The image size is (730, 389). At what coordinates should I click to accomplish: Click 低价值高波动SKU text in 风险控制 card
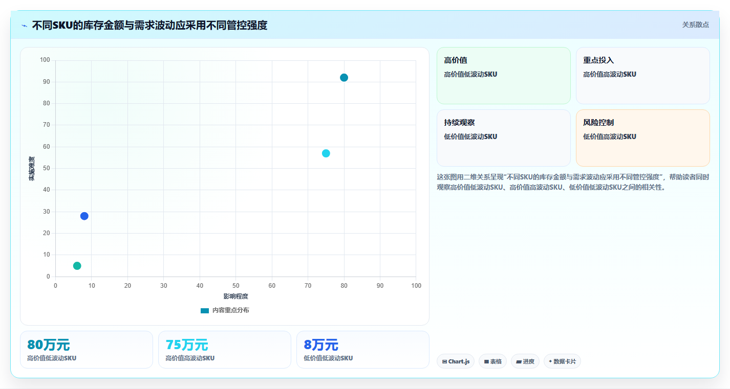(x=610, y=136)
